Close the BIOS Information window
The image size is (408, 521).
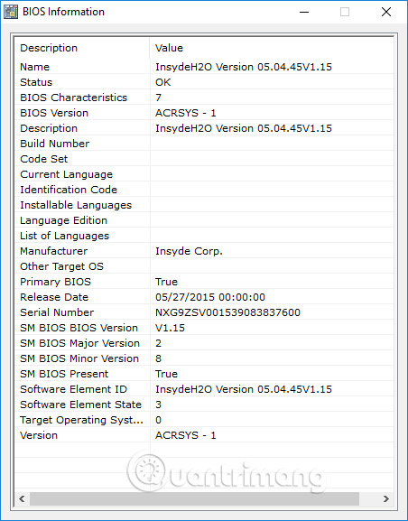[386, 12]
